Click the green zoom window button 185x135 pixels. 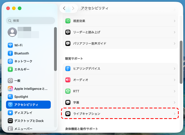point(20,8)
